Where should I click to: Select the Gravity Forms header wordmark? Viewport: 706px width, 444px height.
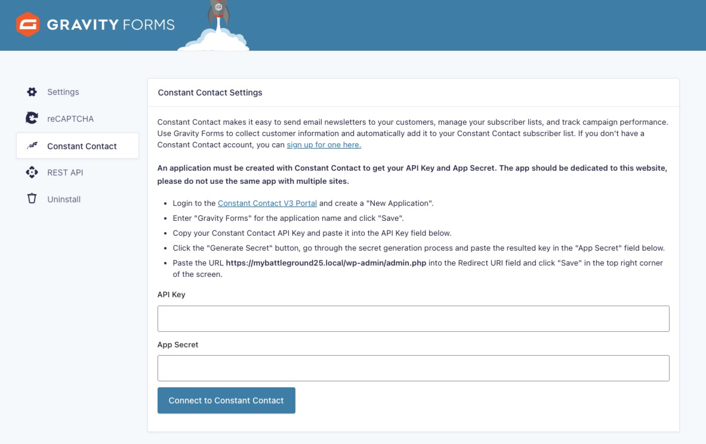click(x=112, y=24)
